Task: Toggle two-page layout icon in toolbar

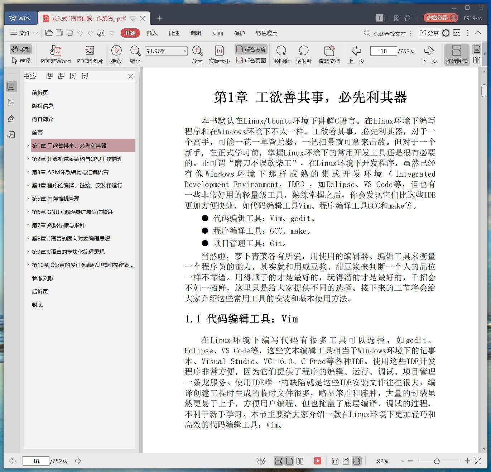Action: pos(477,60)
